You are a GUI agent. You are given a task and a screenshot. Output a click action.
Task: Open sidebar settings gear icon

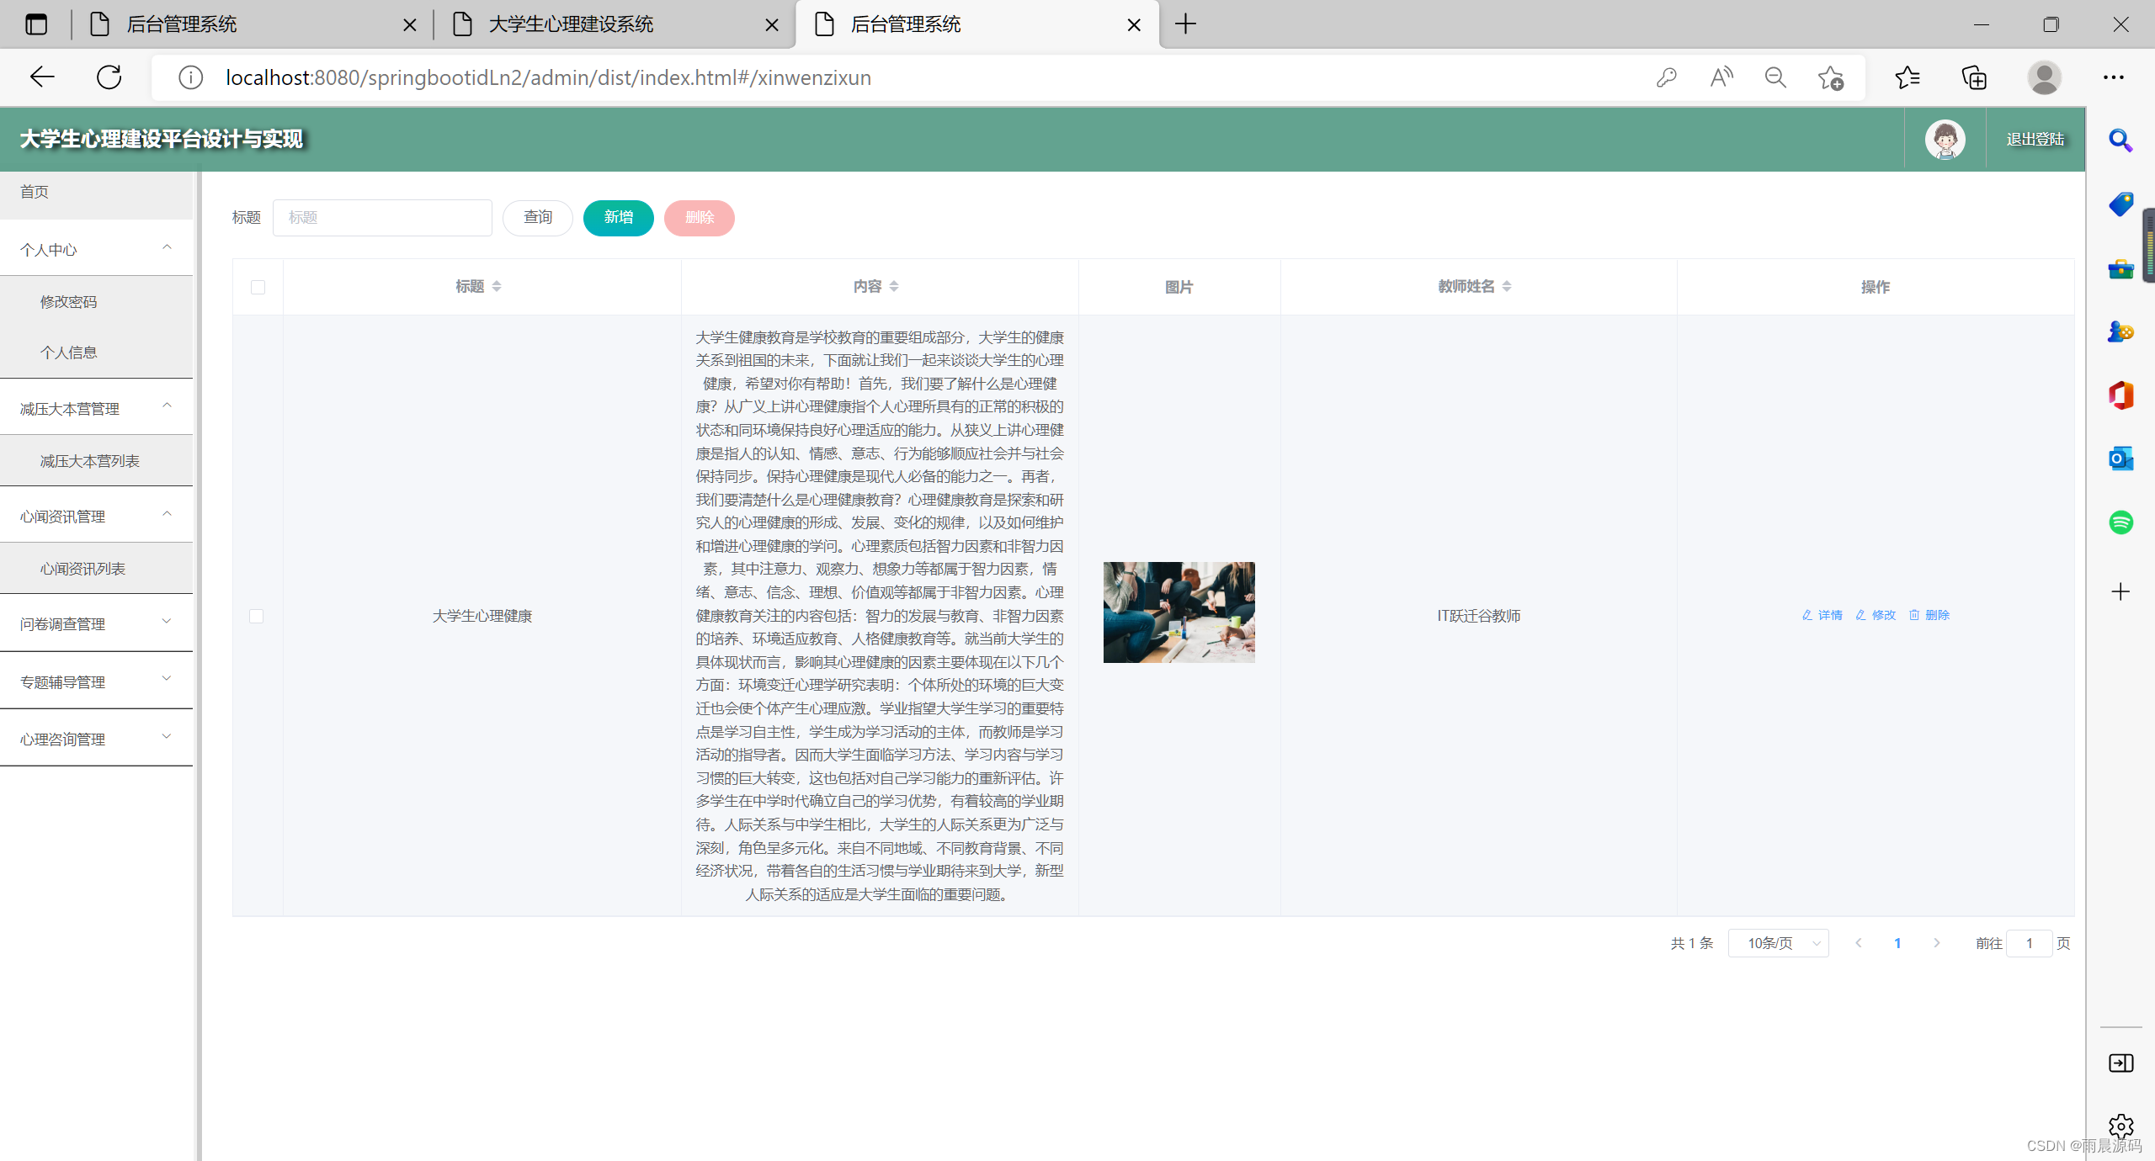pos(2120,1126)
